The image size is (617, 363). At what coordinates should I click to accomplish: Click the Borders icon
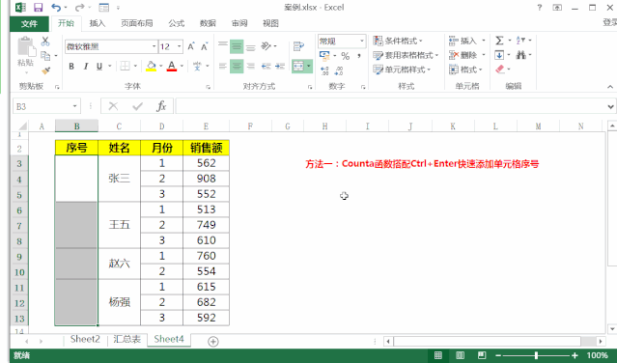pos(125,66)
